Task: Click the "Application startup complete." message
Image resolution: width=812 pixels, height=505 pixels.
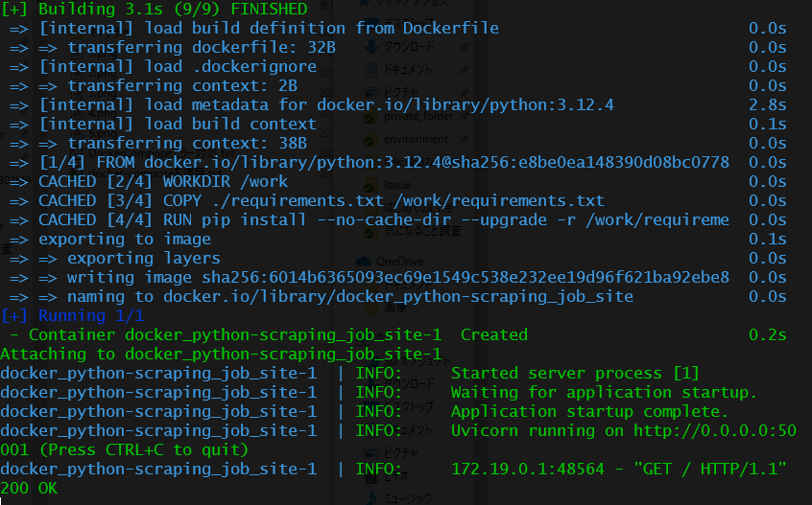Action: tap(590, 411)
